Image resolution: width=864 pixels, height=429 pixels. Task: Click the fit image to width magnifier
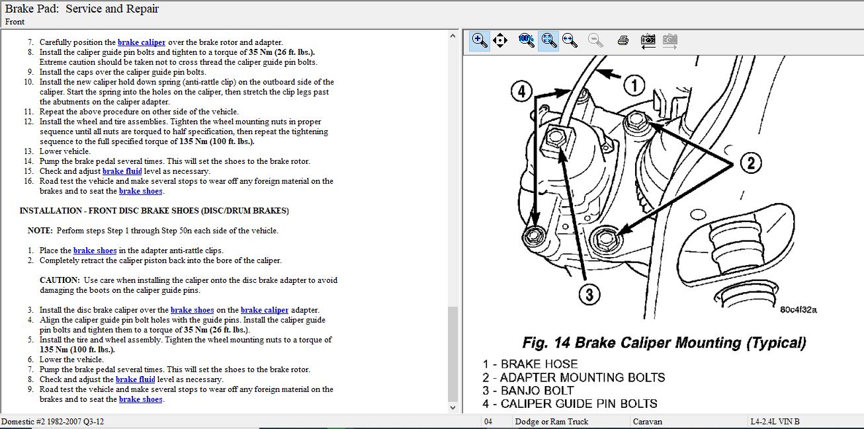(x=569, y=40)
